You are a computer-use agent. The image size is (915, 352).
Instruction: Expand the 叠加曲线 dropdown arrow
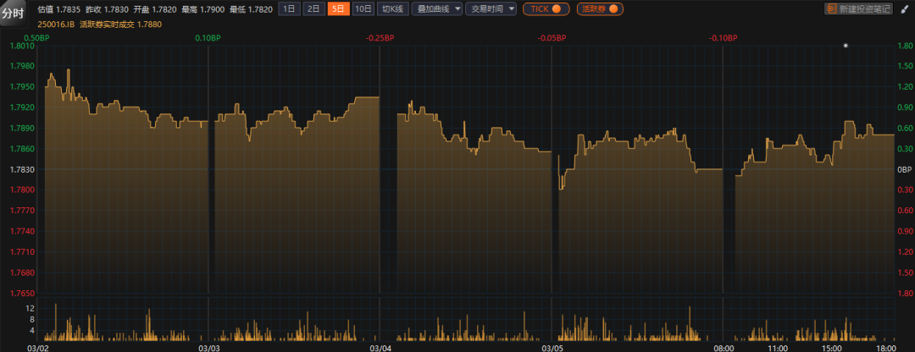457,9
